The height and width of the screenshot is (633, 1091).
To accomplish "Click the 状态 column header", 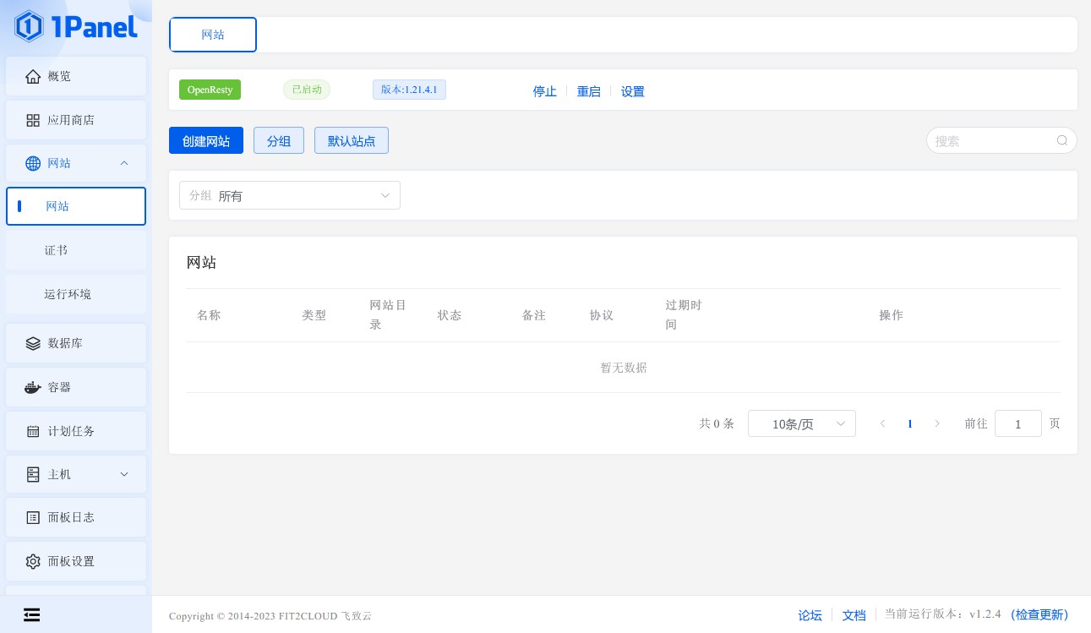I will [450, 315].
